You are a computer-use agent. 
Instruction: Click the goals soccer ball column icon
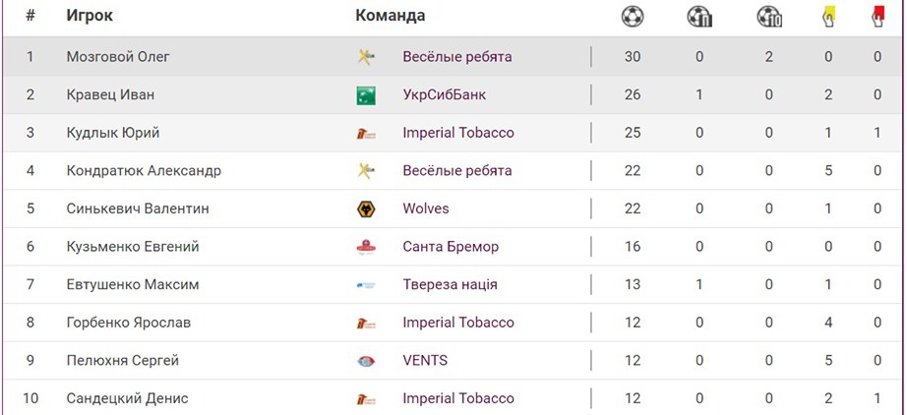[633, 16]
